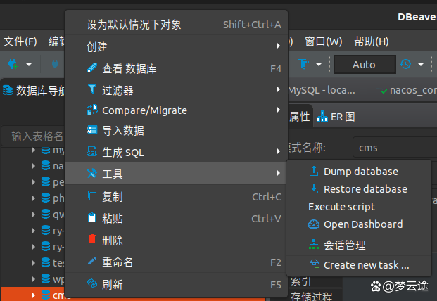Select Open Dashboard in submenu
Viewport: 437px width, 301px height.
pos(359,224)
